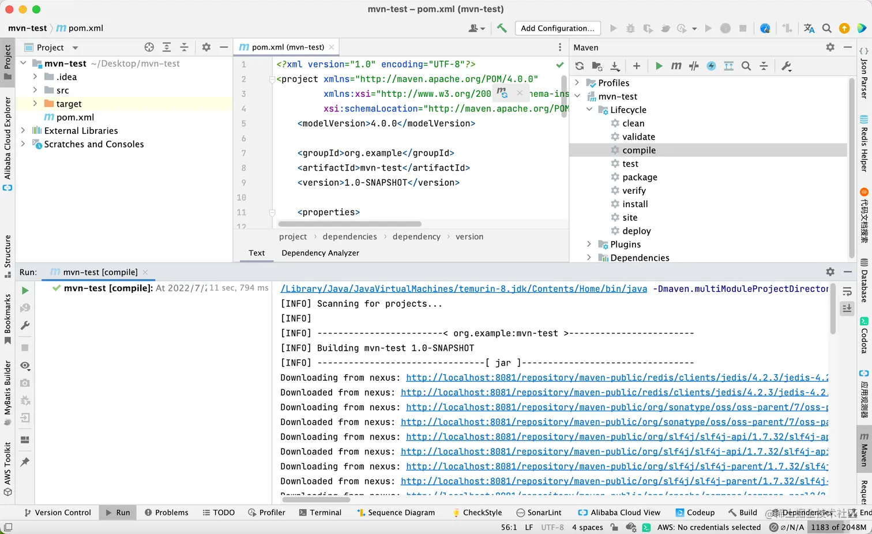Click the Search Everywhere magnifier icon
The width and height of the screenshot is (872, 534).
tap(826, 28)
